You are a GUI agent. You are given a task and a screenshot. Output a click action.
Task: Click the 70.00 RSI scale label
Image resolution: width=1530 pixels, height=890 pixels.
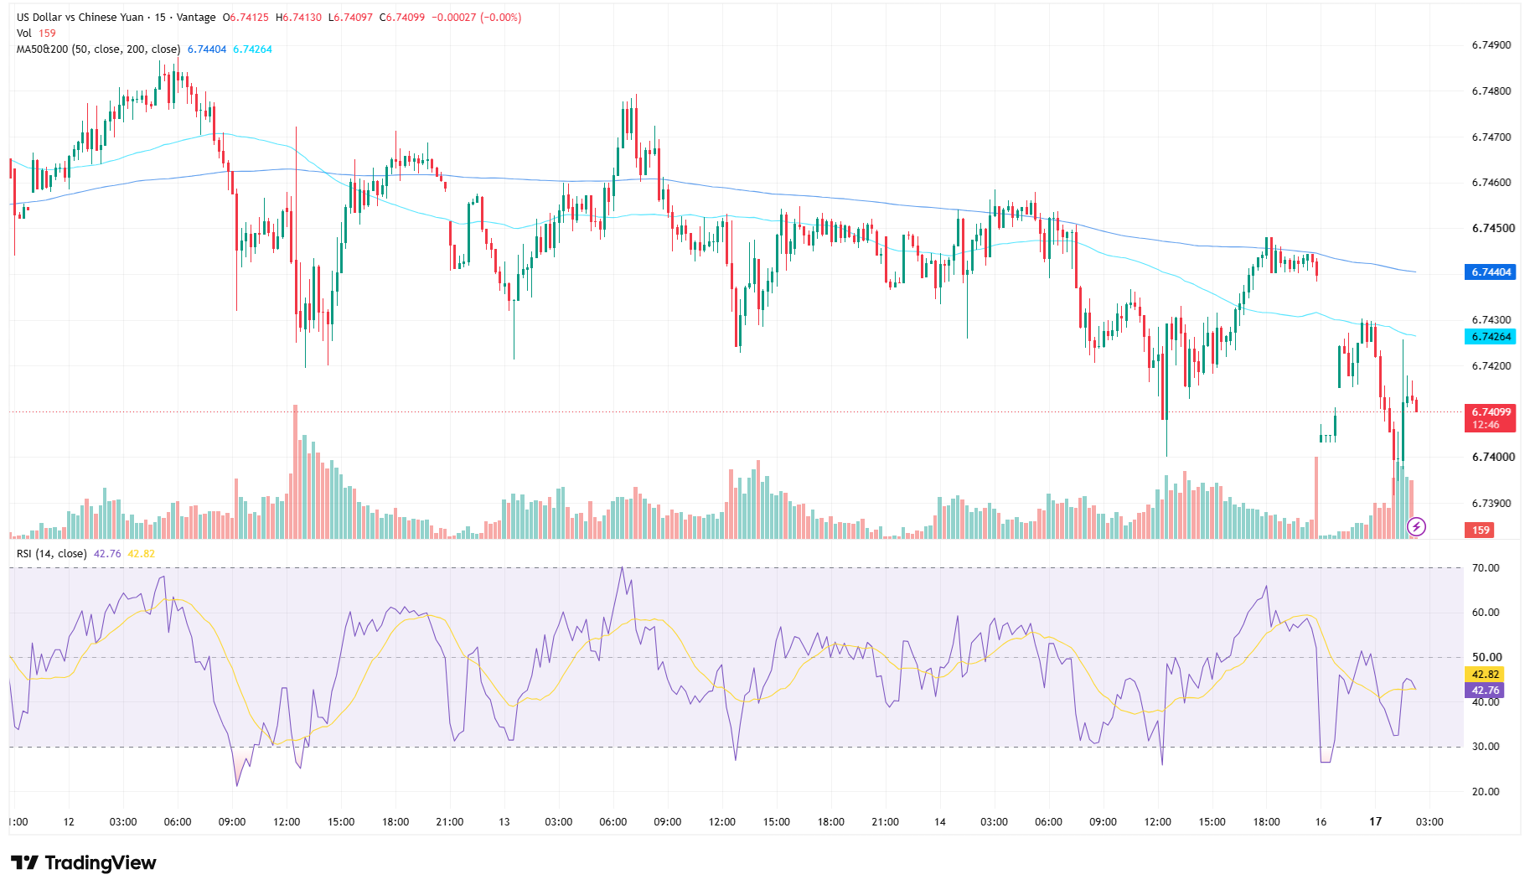(x=1486, y=568)
